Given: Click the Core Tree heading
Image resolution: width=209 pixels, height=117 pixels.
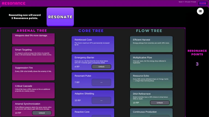Looking at the screenshot, I should tap(91, 31).
